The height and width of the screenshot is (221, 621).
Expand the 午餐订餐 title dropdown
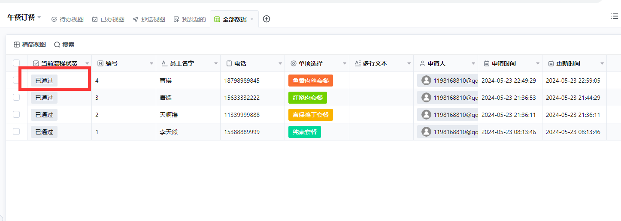click(x=39, y=18)
